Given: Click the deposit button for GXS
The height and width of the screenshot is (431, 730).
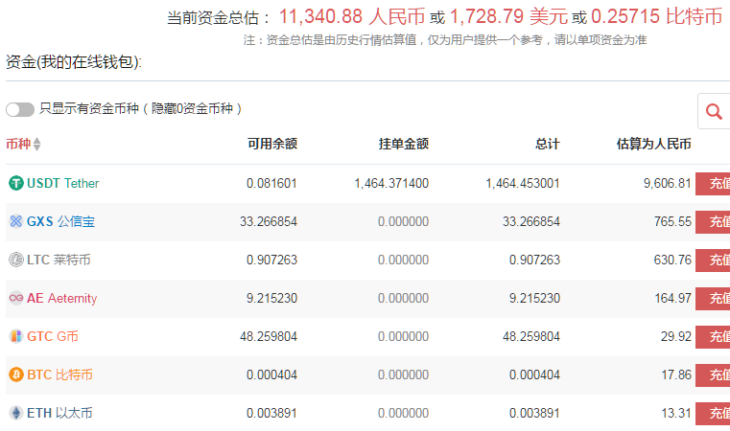Looking at the screenshot, I should (713, 221).
